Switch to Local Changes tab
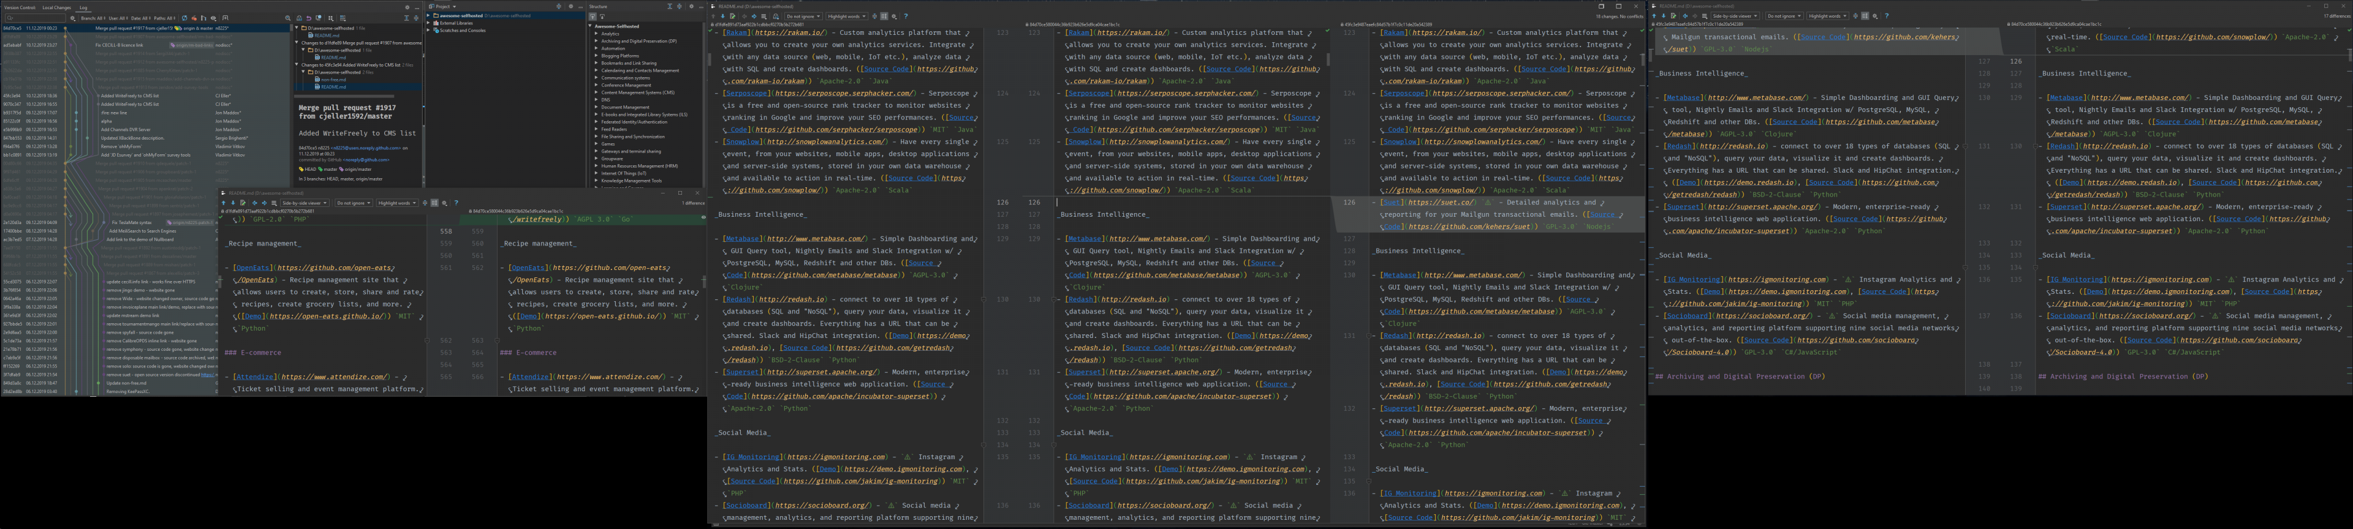Viewport: 2353px width, 529px height. click(56, 7)
